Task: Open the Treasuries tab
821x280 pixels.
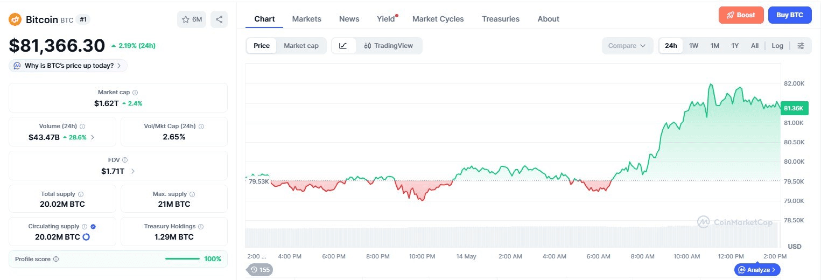Action: (501, 19)
